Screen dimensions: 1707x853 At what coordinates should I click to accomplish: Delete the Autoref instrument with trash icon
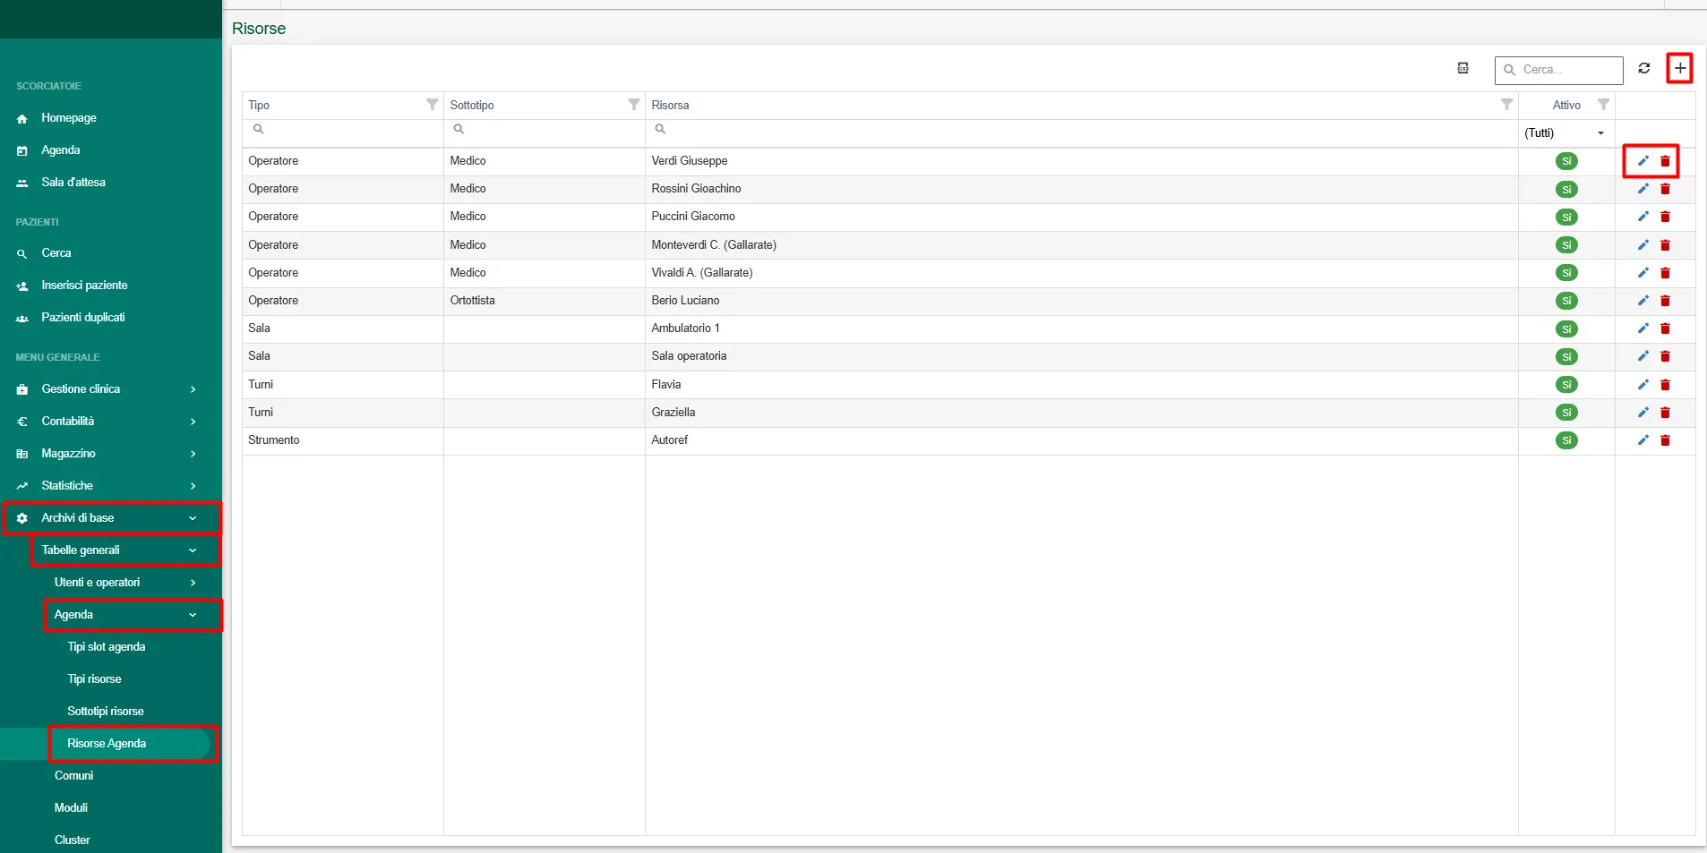pos(1665,440)
